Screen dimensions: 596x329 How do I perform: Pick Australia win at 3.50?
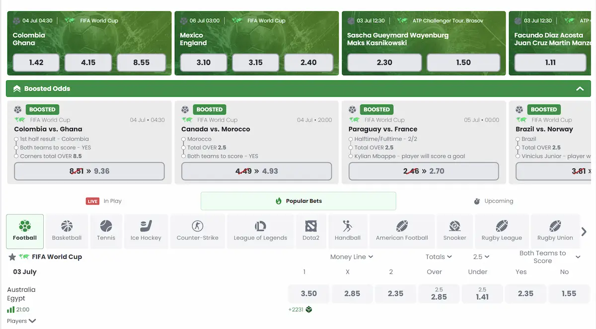(x=309, y=293)
